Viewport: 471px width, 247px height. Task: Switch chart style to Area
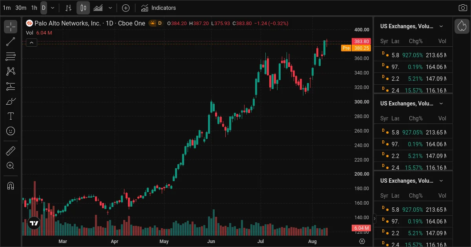tap(99, 8)
